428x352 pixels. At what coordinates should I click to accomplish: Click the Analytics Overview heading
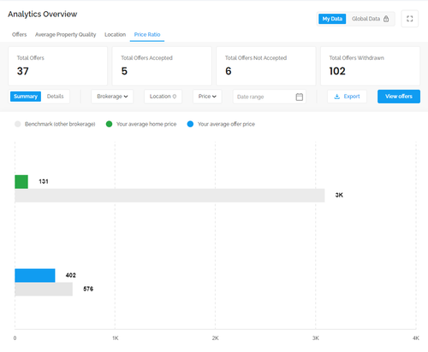pos(43,14)
